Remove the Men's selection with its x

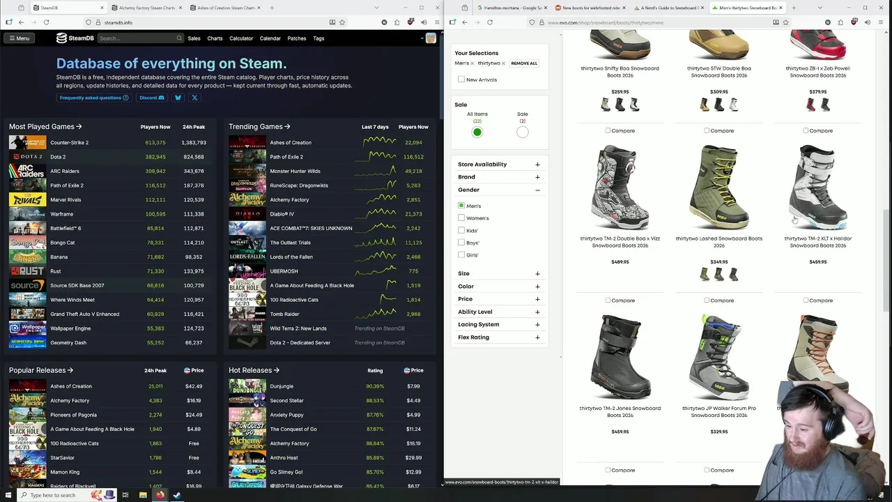pos(472,63)
